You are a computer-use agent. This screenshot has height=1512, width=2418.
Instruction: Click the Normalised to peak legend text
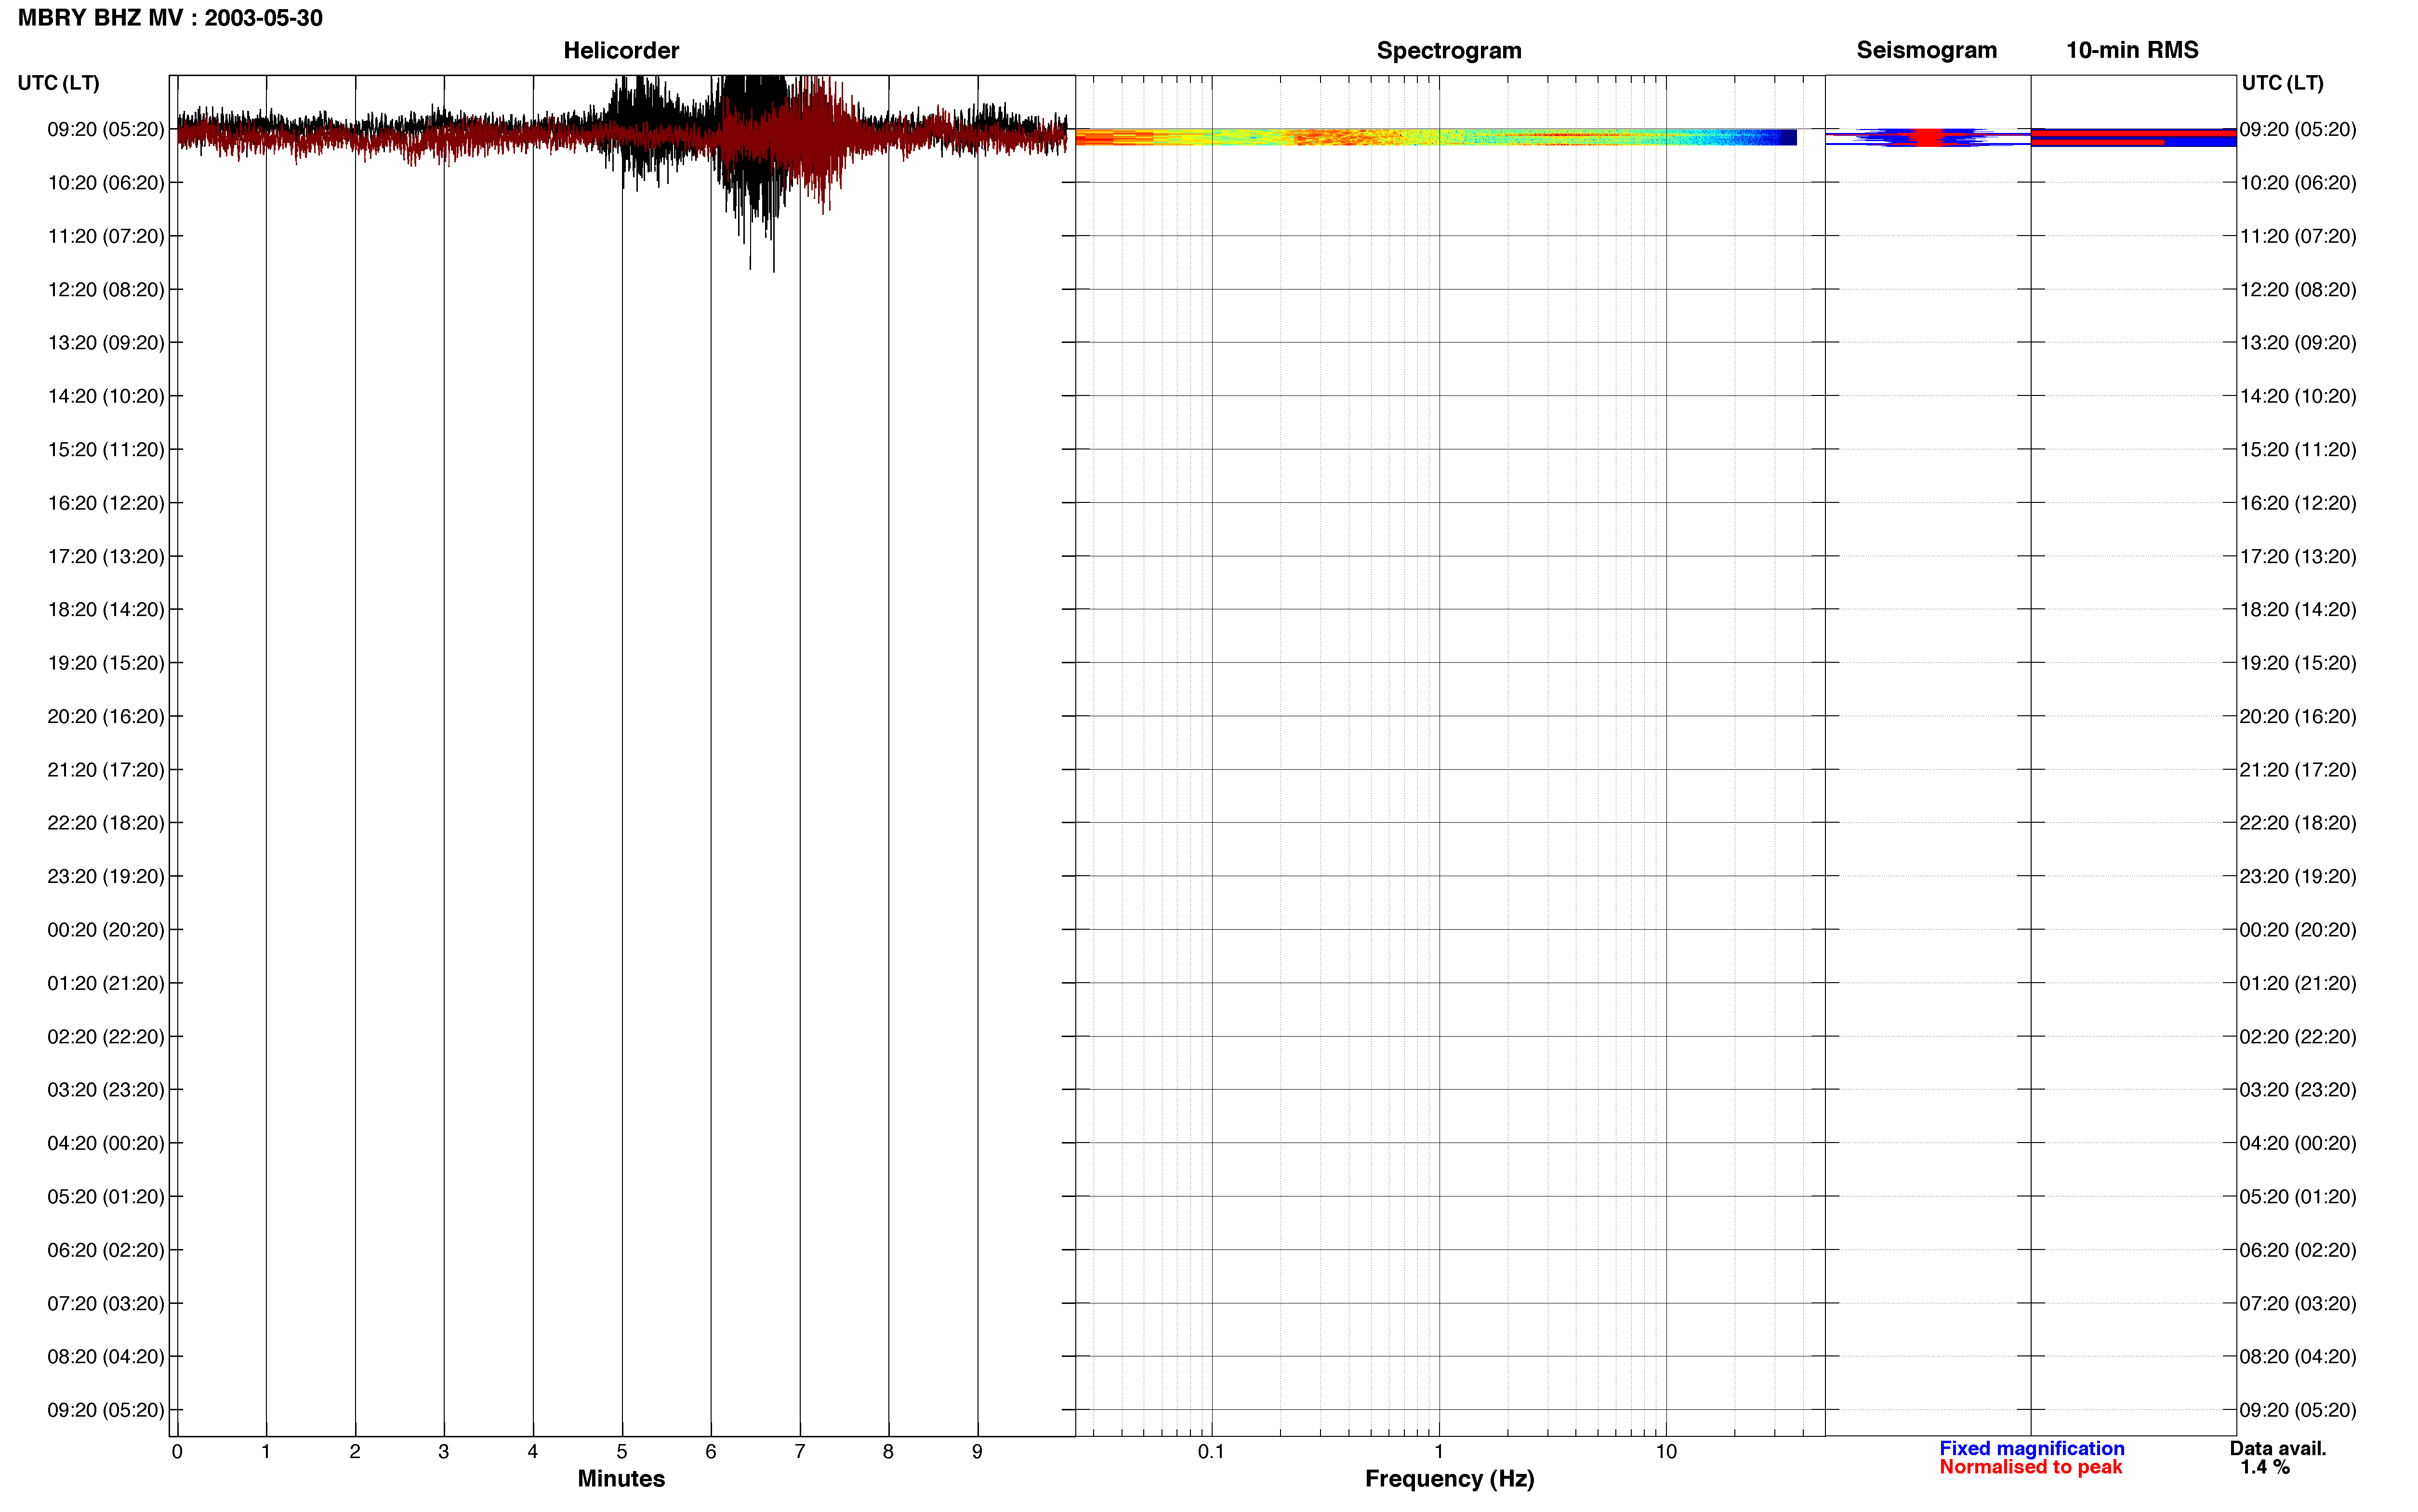(x=2030, y=1467)
